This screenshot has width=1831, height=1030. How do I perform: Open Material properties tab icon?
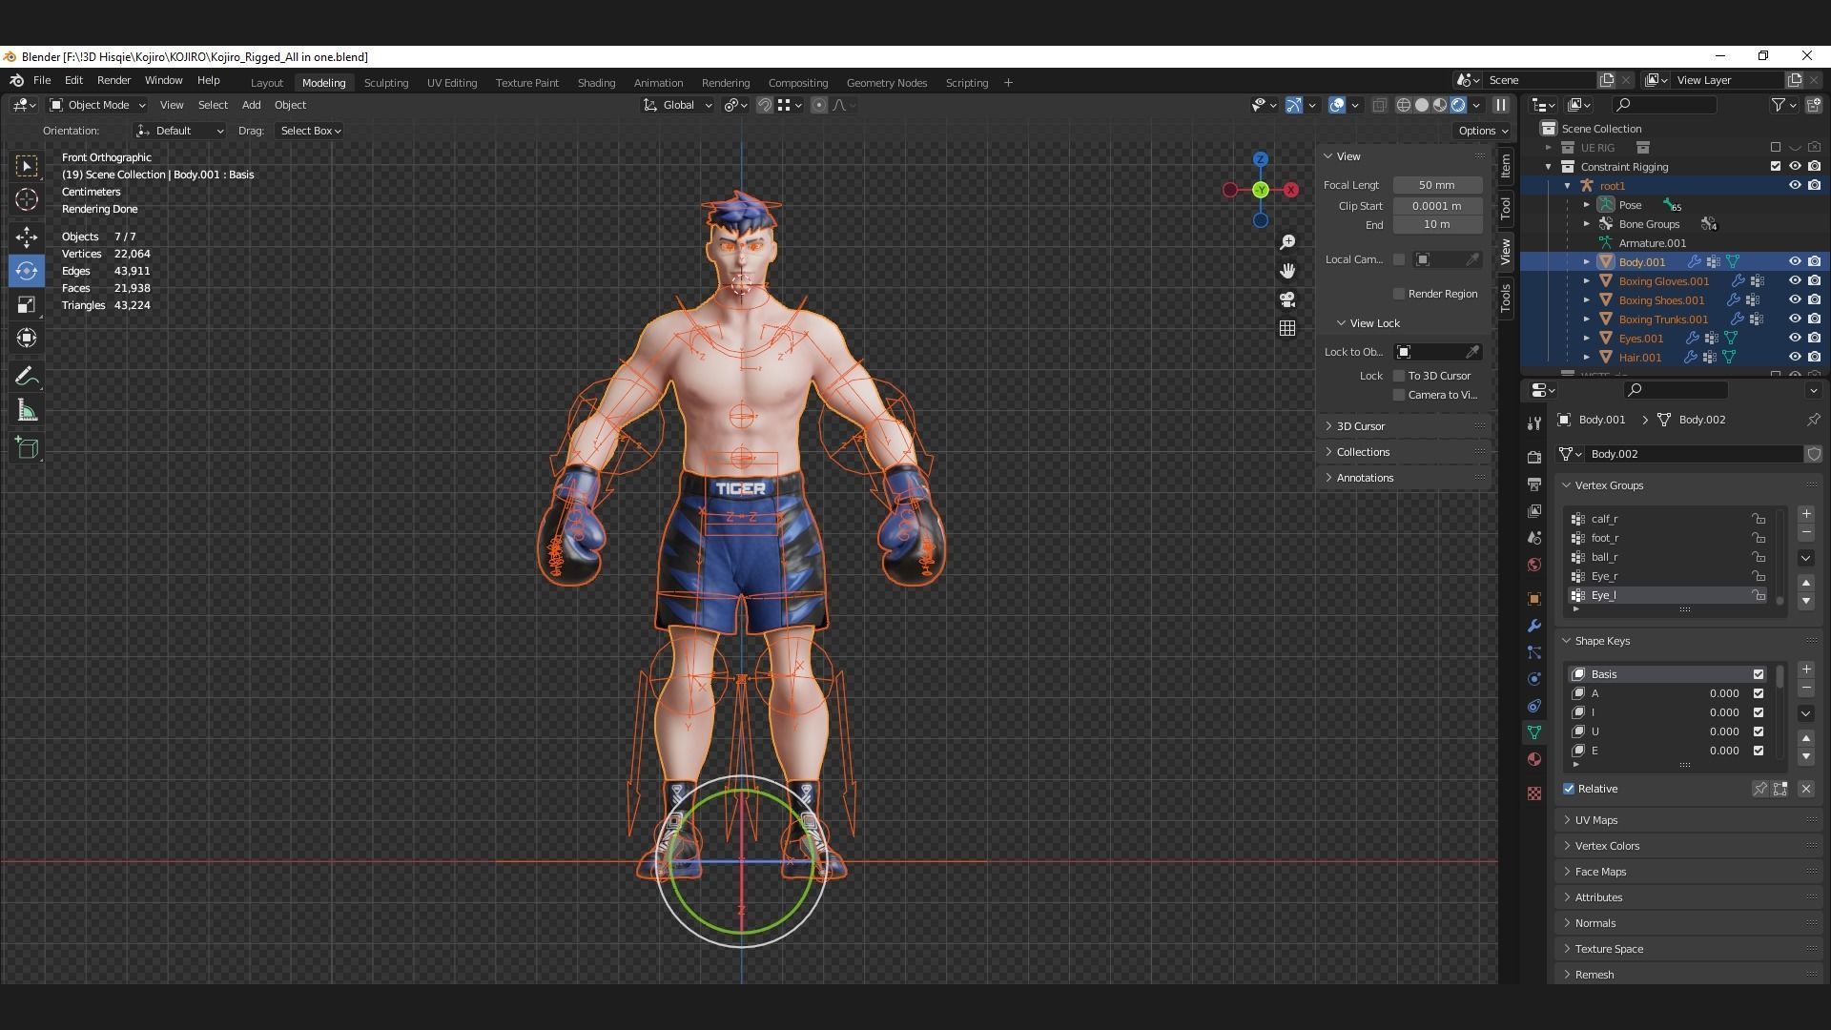(1533, 759)
